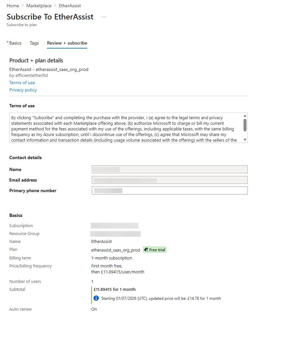Click the terms box scroll down arrow
Screen dimensions: 302x345
click(x=245, y=140)
